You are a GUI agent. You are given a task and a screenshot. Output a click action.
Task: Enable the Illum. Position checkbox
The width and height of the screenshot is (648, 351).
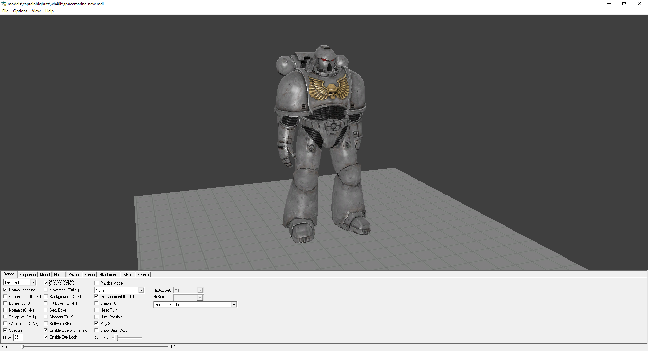96,317
